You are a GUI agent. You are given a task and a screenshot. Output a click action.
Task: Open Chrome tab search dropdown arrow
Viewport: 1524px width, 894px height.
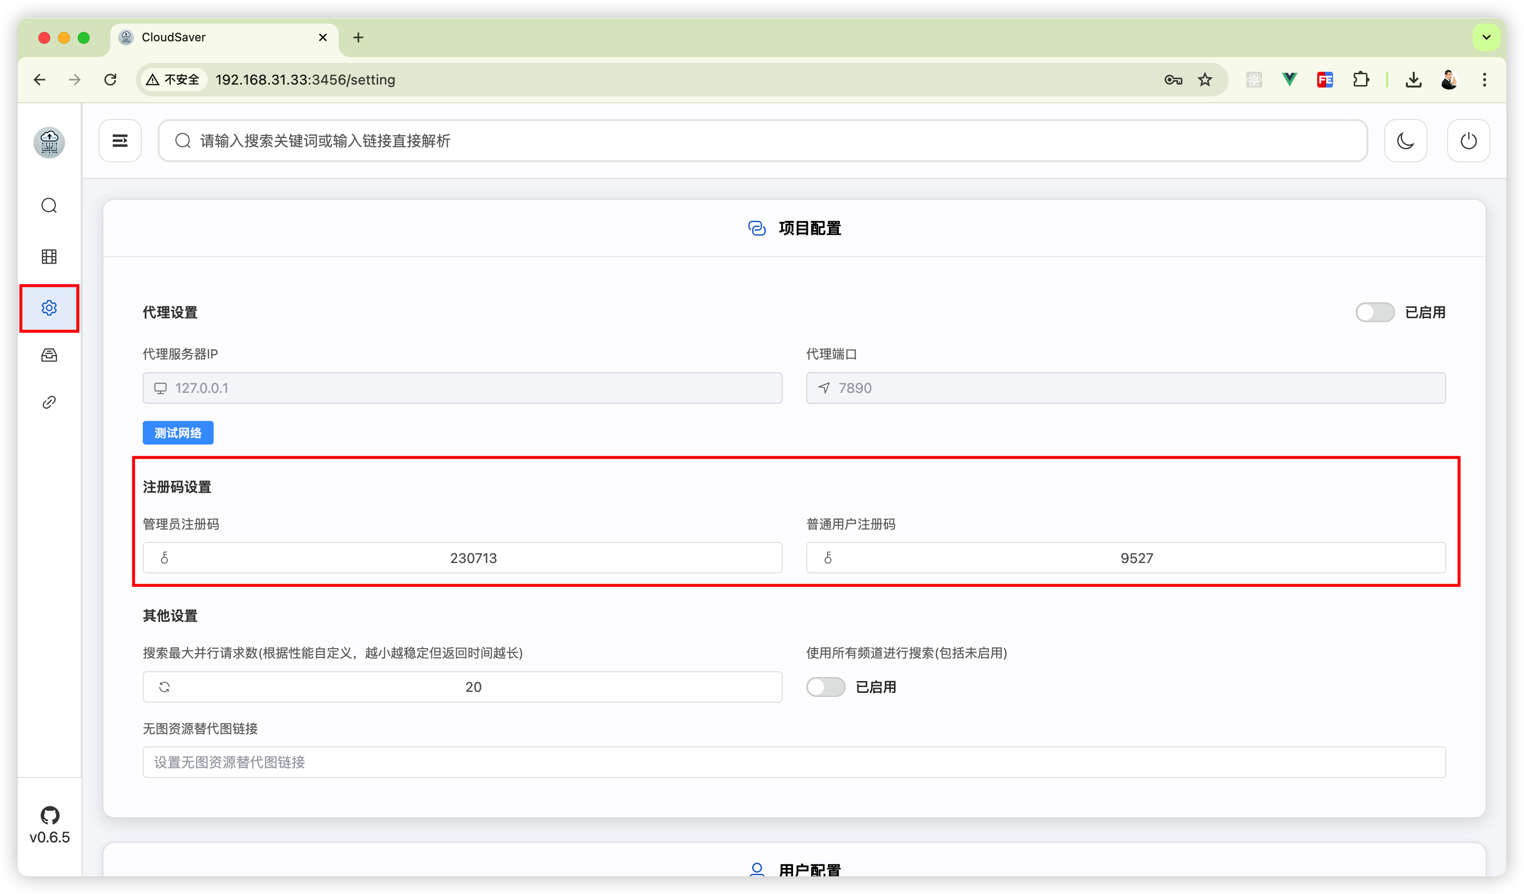click(x=1486, y=37)
